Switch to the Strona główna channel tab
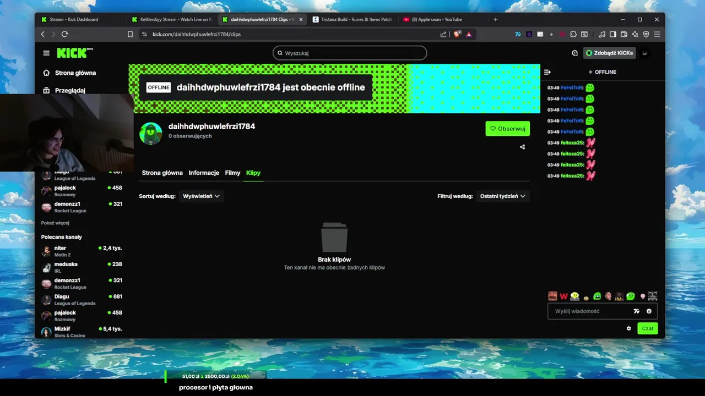The height and width of the screenshot is (396, 705). click(162, 173)
